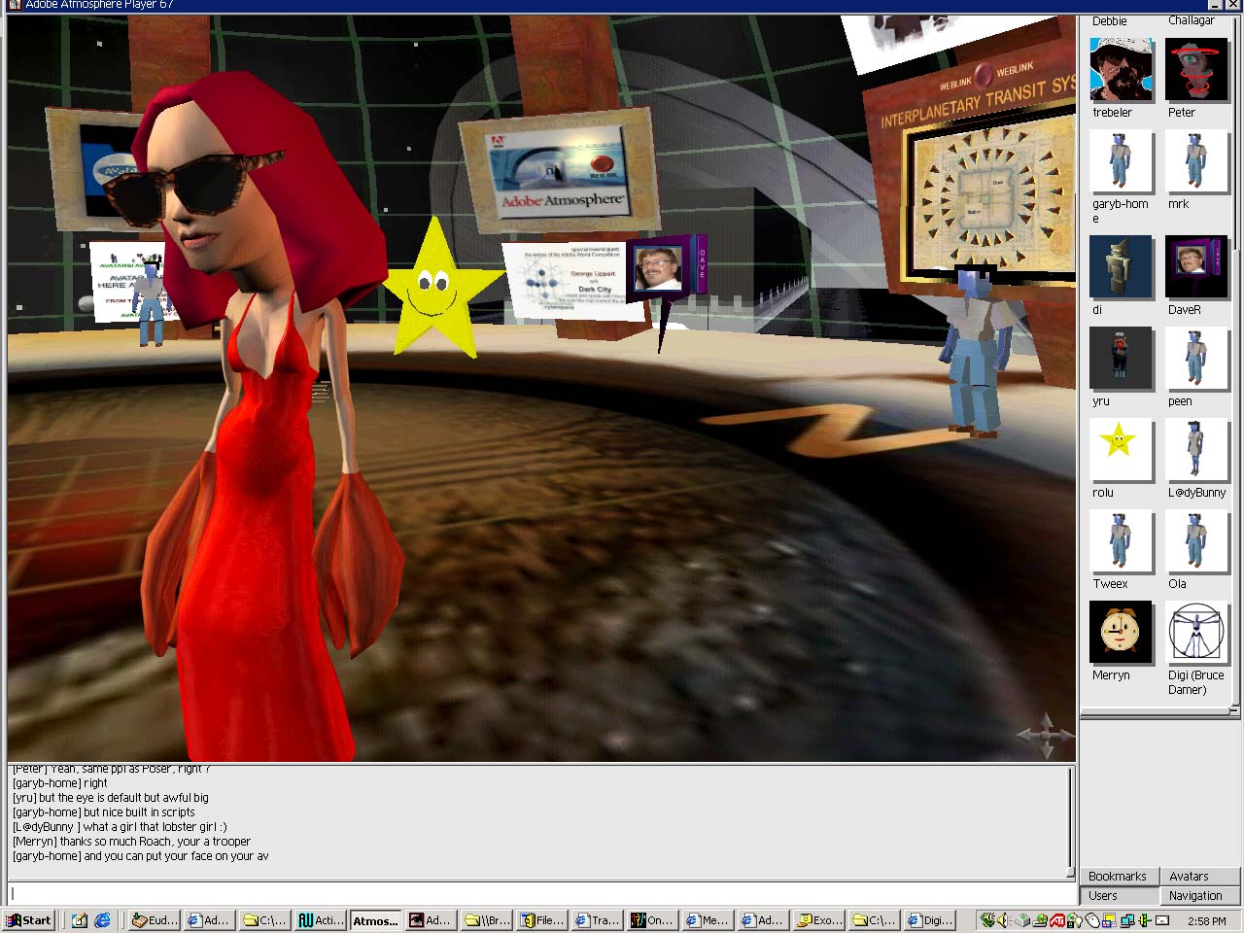Open the Windows Start menu
The height and width of the screenshot is (933, 1244).
click(x=29, y=920)
